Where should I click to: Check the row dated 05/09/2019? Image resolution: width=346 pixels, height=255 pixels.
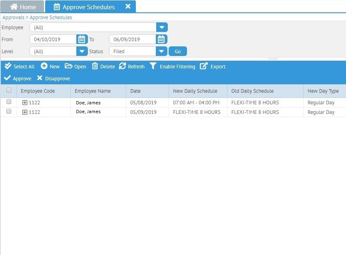[x=9, y=112]
